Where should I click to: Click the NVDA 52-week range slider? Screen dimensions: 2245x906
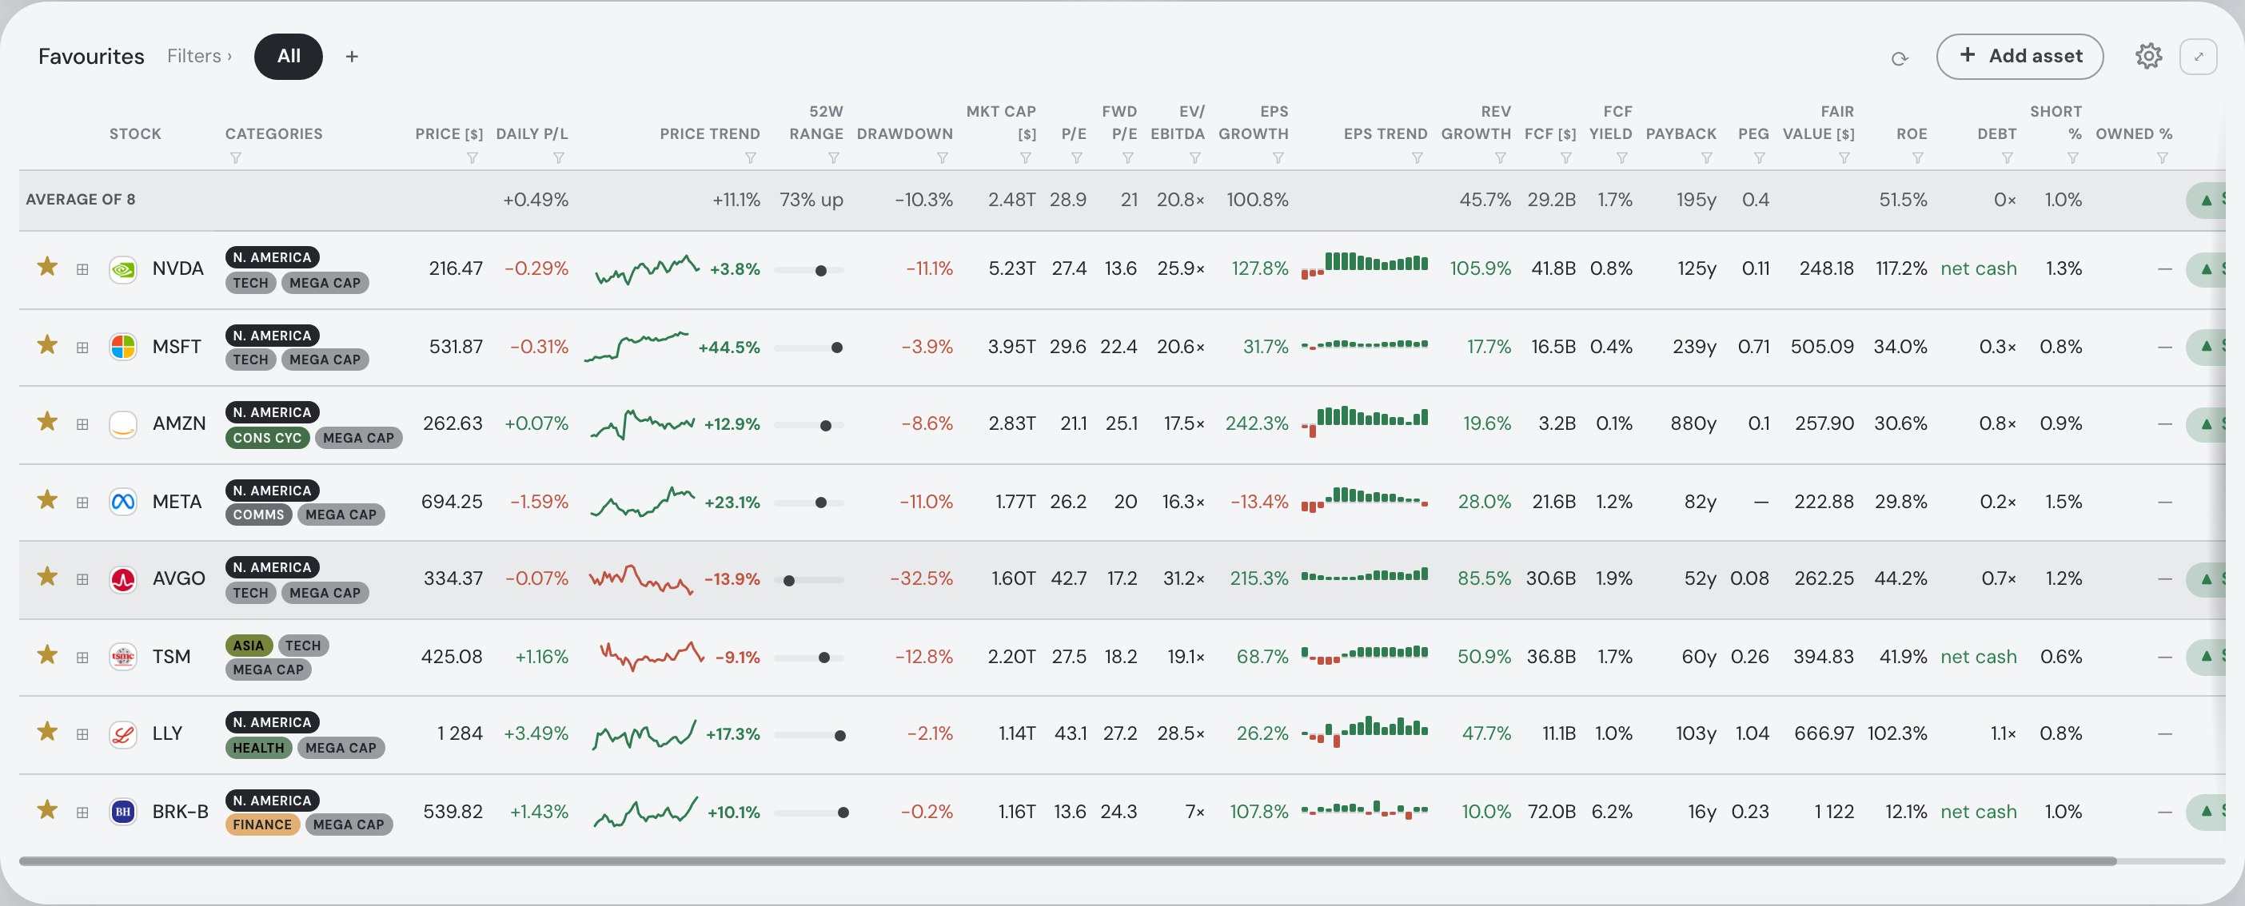[809, 271]
